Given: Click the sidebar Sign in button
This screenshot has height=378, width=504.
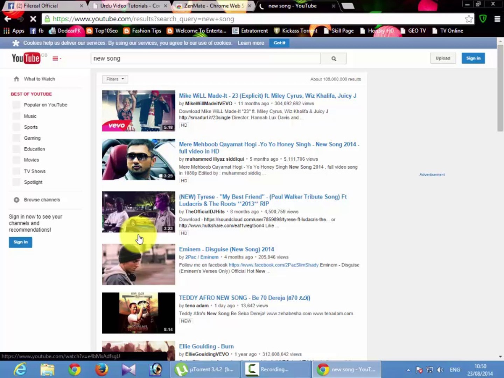Looking at the screenshot, I should click(21, 242).
